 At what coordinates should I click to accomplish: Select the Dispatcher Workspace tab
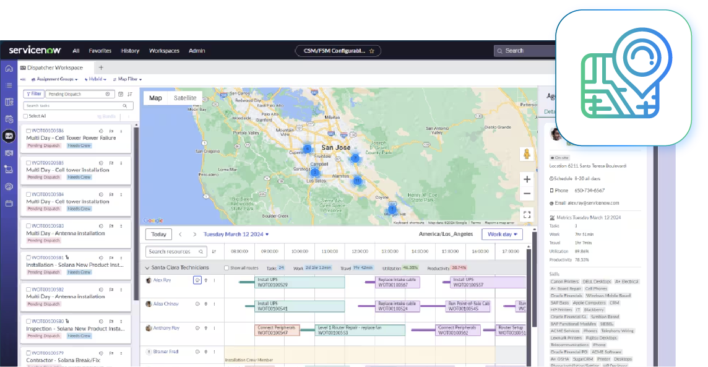(51, 67)
